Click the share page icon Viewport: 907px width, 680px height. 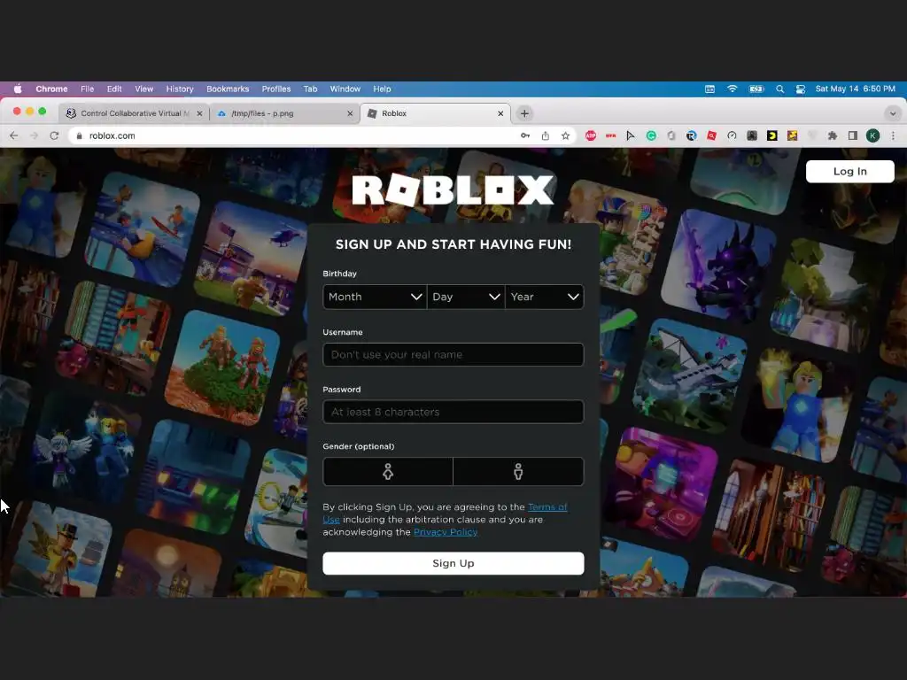point(546,135)
